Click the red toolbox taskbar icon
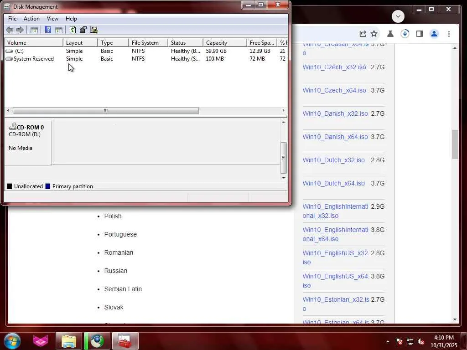467x350 pixels. (x=125, y=341)
